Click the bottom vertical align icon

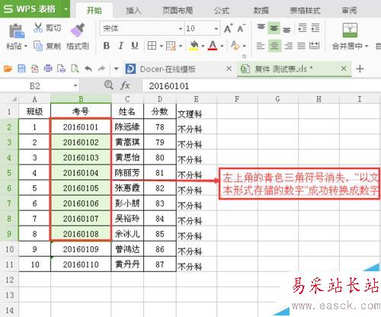[287, 29]
